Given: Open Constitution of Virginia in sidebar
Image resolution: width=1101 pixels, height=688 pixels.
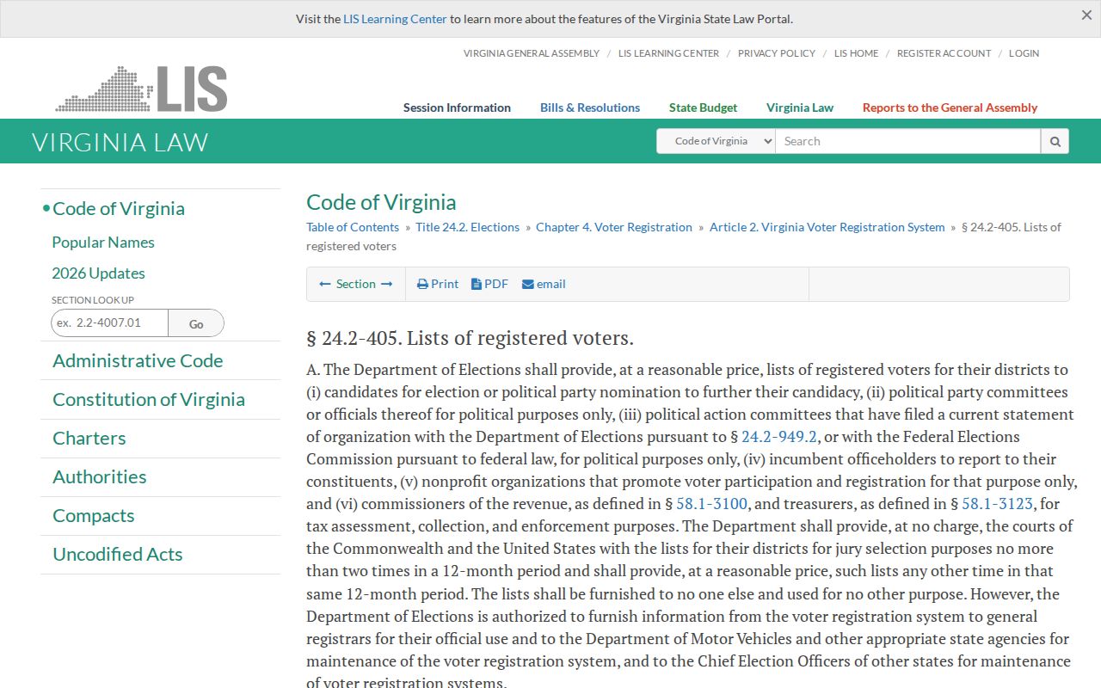Looking at the screenshot, I should [149, 399].
